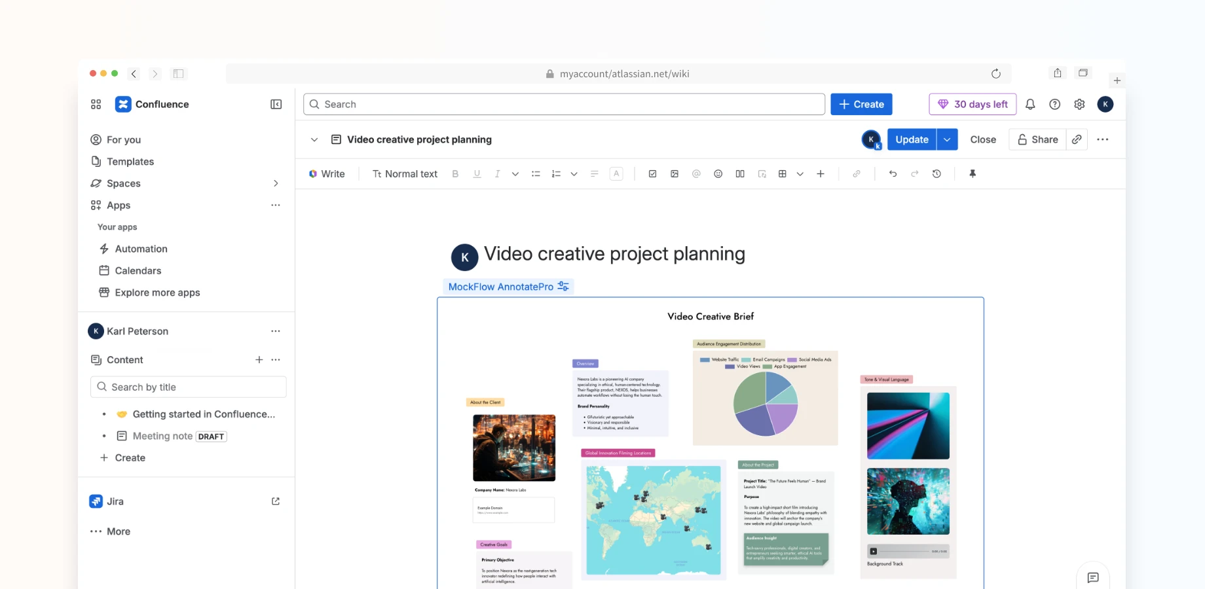Click the Italic formatting icon
Screen dimensions: 1205x589
coord(498,174)
